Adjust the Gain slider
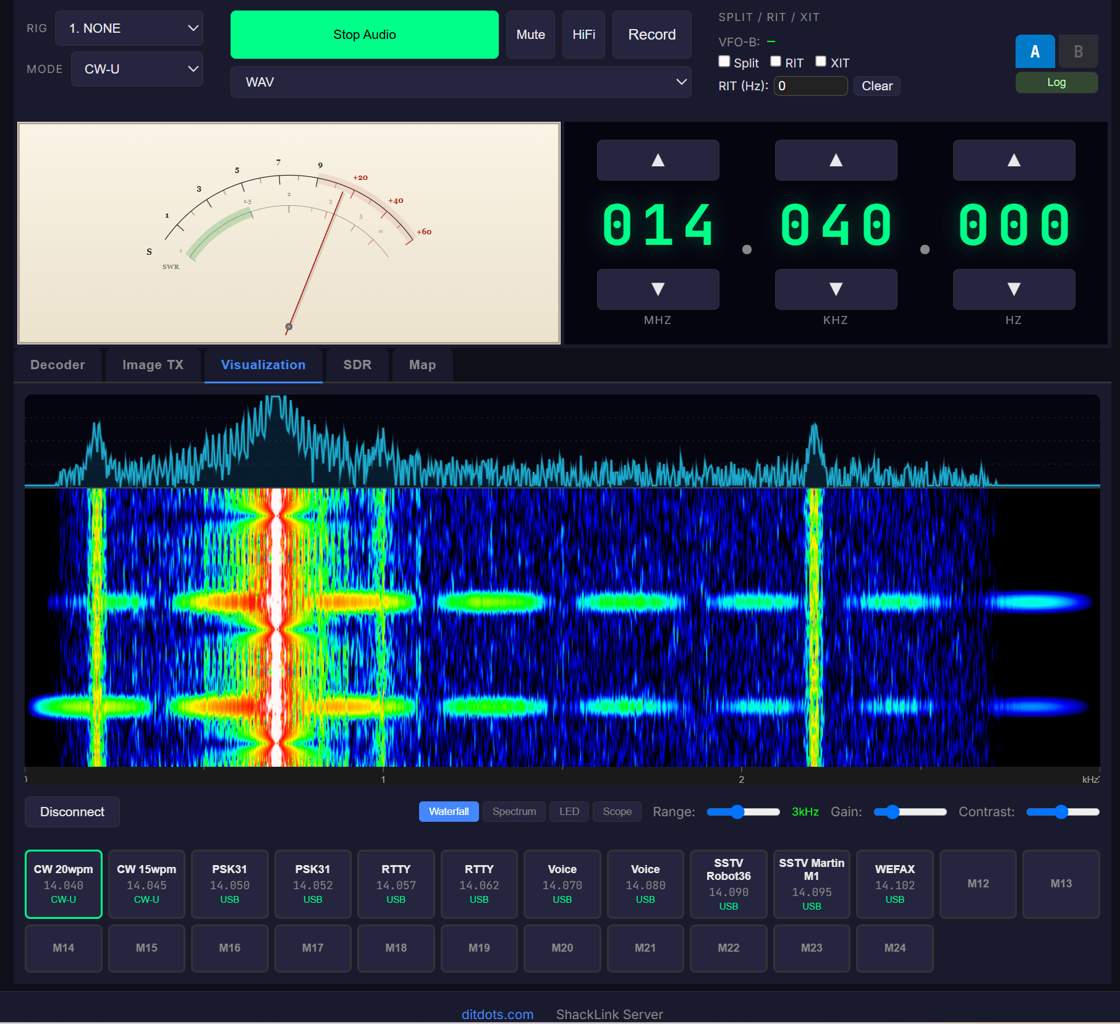Screen dimensions: 1120x1024 (910, 811)
